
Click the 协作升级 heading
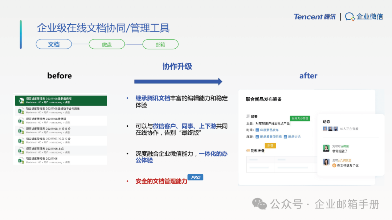tap(177, 66)
